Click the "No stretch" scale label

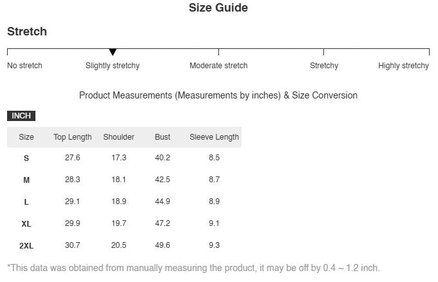(x=24, y=66)
